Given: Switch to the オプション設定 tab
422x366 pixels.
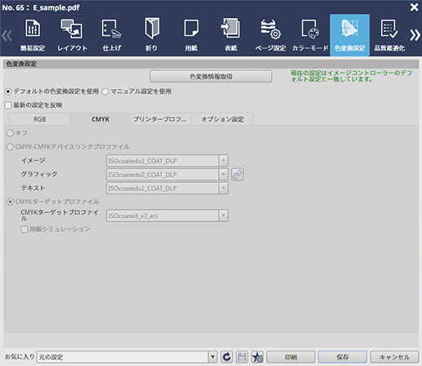Looking at the screenshot, I should click(223, 119).
